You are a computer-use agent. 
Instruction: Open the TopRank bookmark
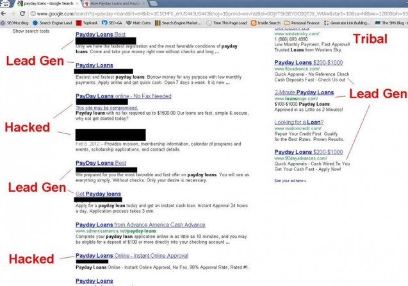click(87, 23)
